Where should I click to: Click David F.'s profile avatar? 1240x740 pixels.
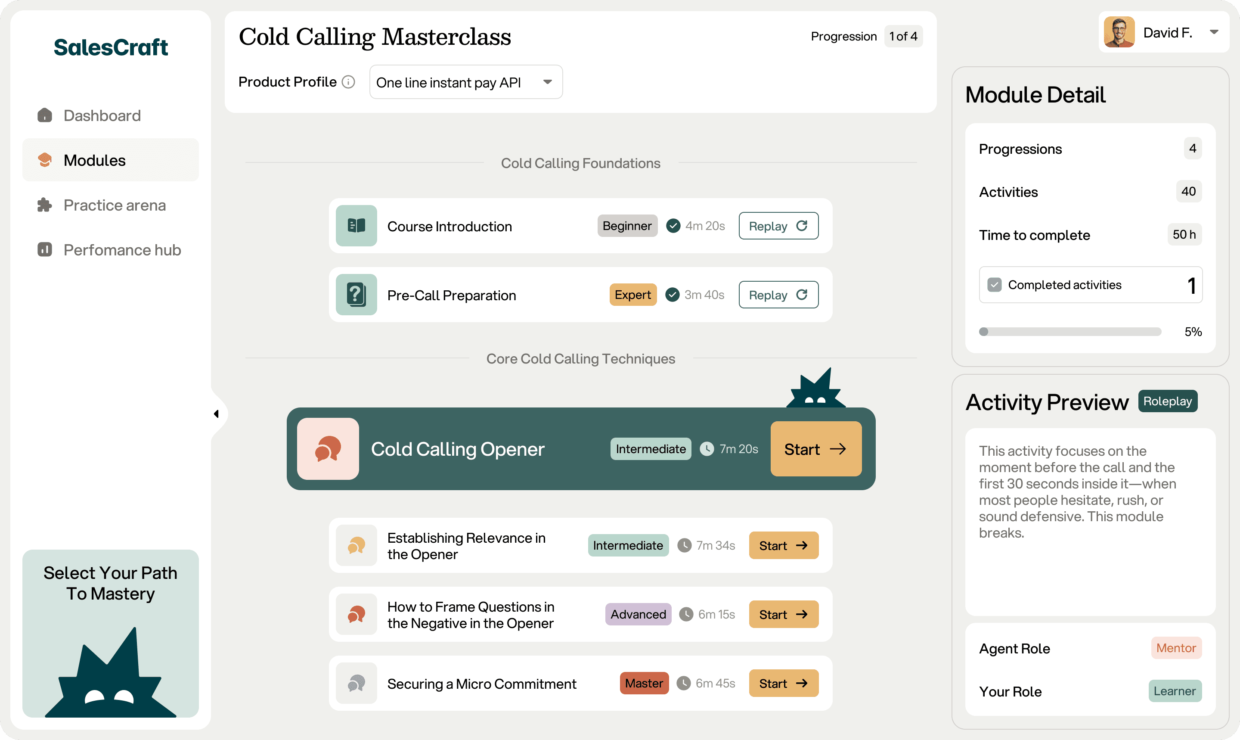click(x=1119, y=32)
